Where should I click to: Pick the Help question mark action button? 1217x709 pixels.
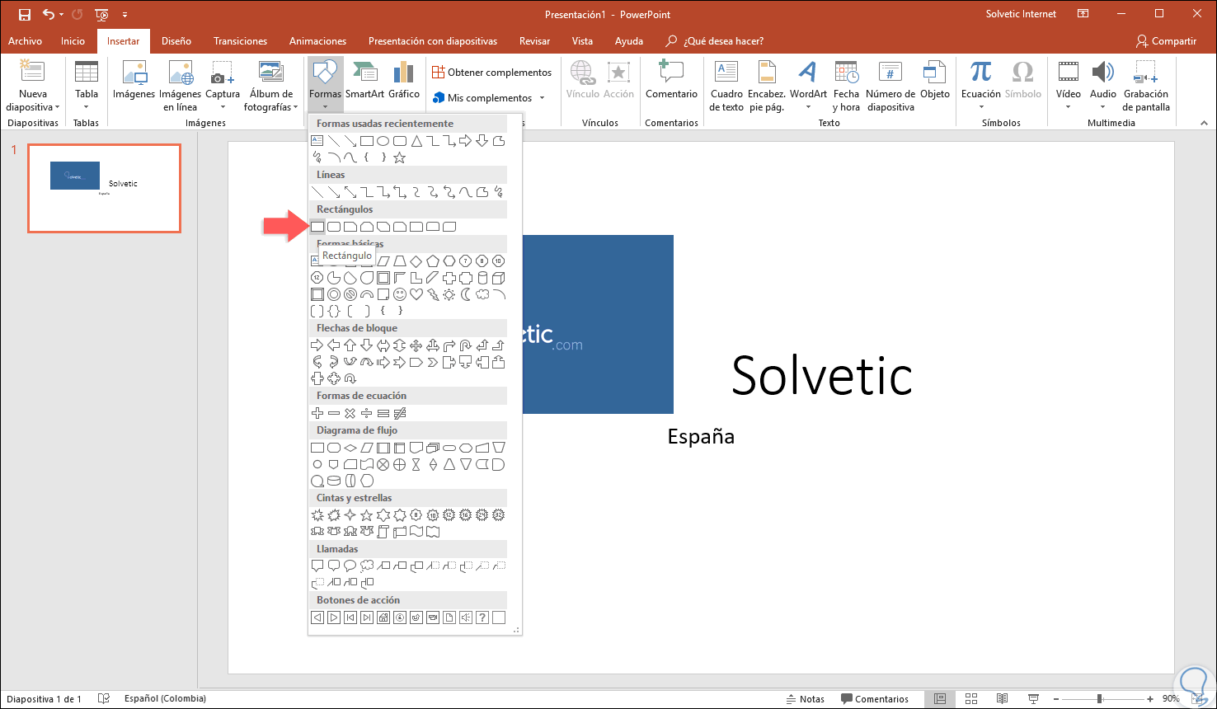click(482, 617)
